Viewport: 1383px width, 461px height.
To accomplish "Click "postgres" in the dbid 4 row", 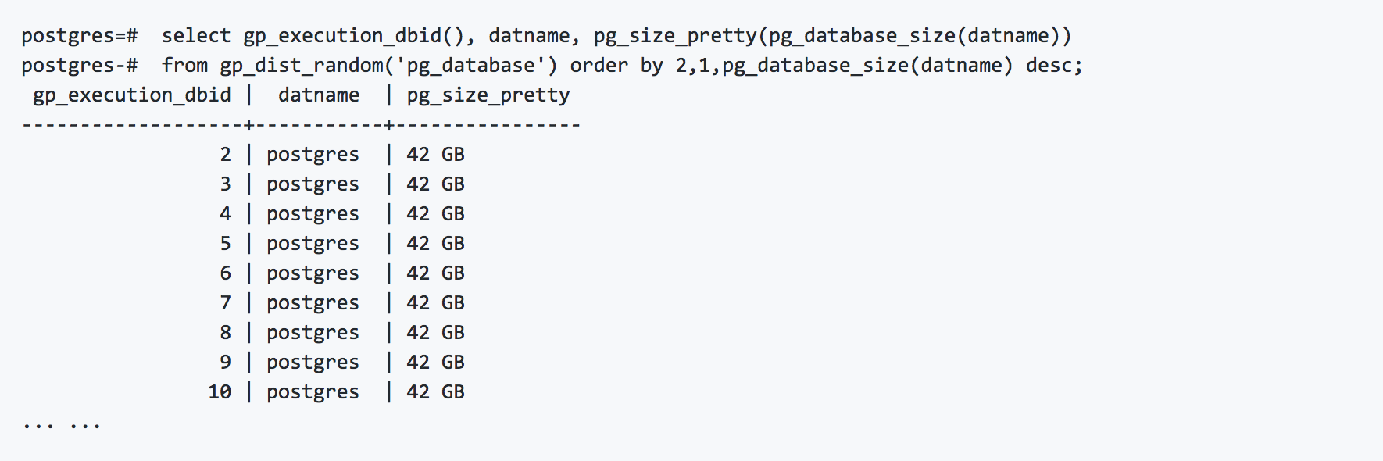I will point(313,214).
